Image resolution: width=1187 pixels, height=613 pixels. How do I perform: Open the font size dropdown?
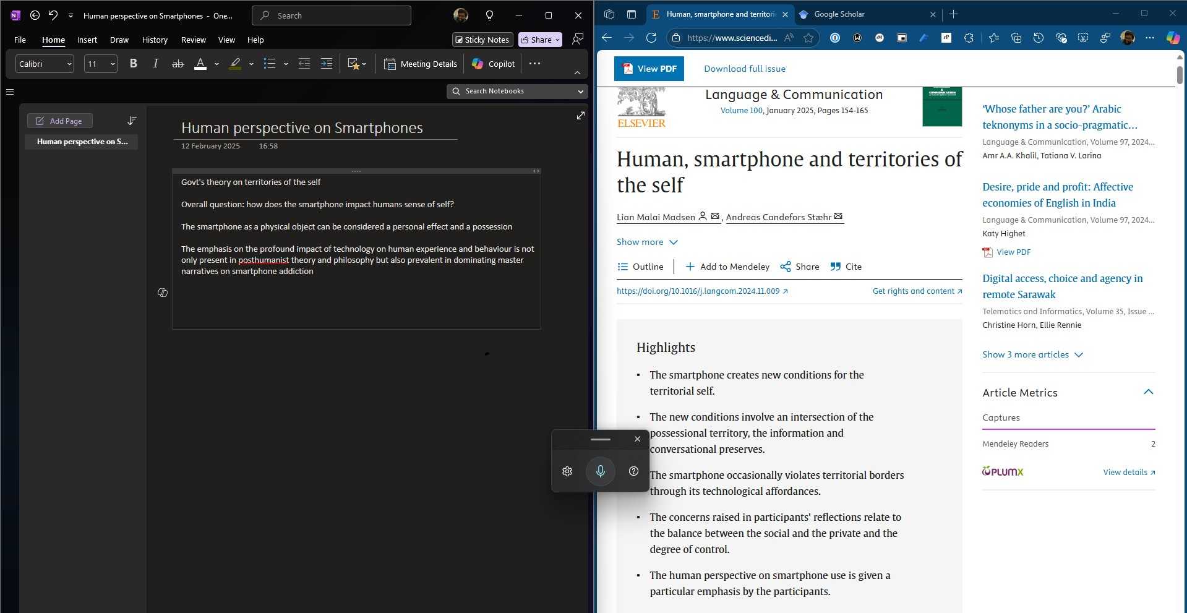point(101,64)
